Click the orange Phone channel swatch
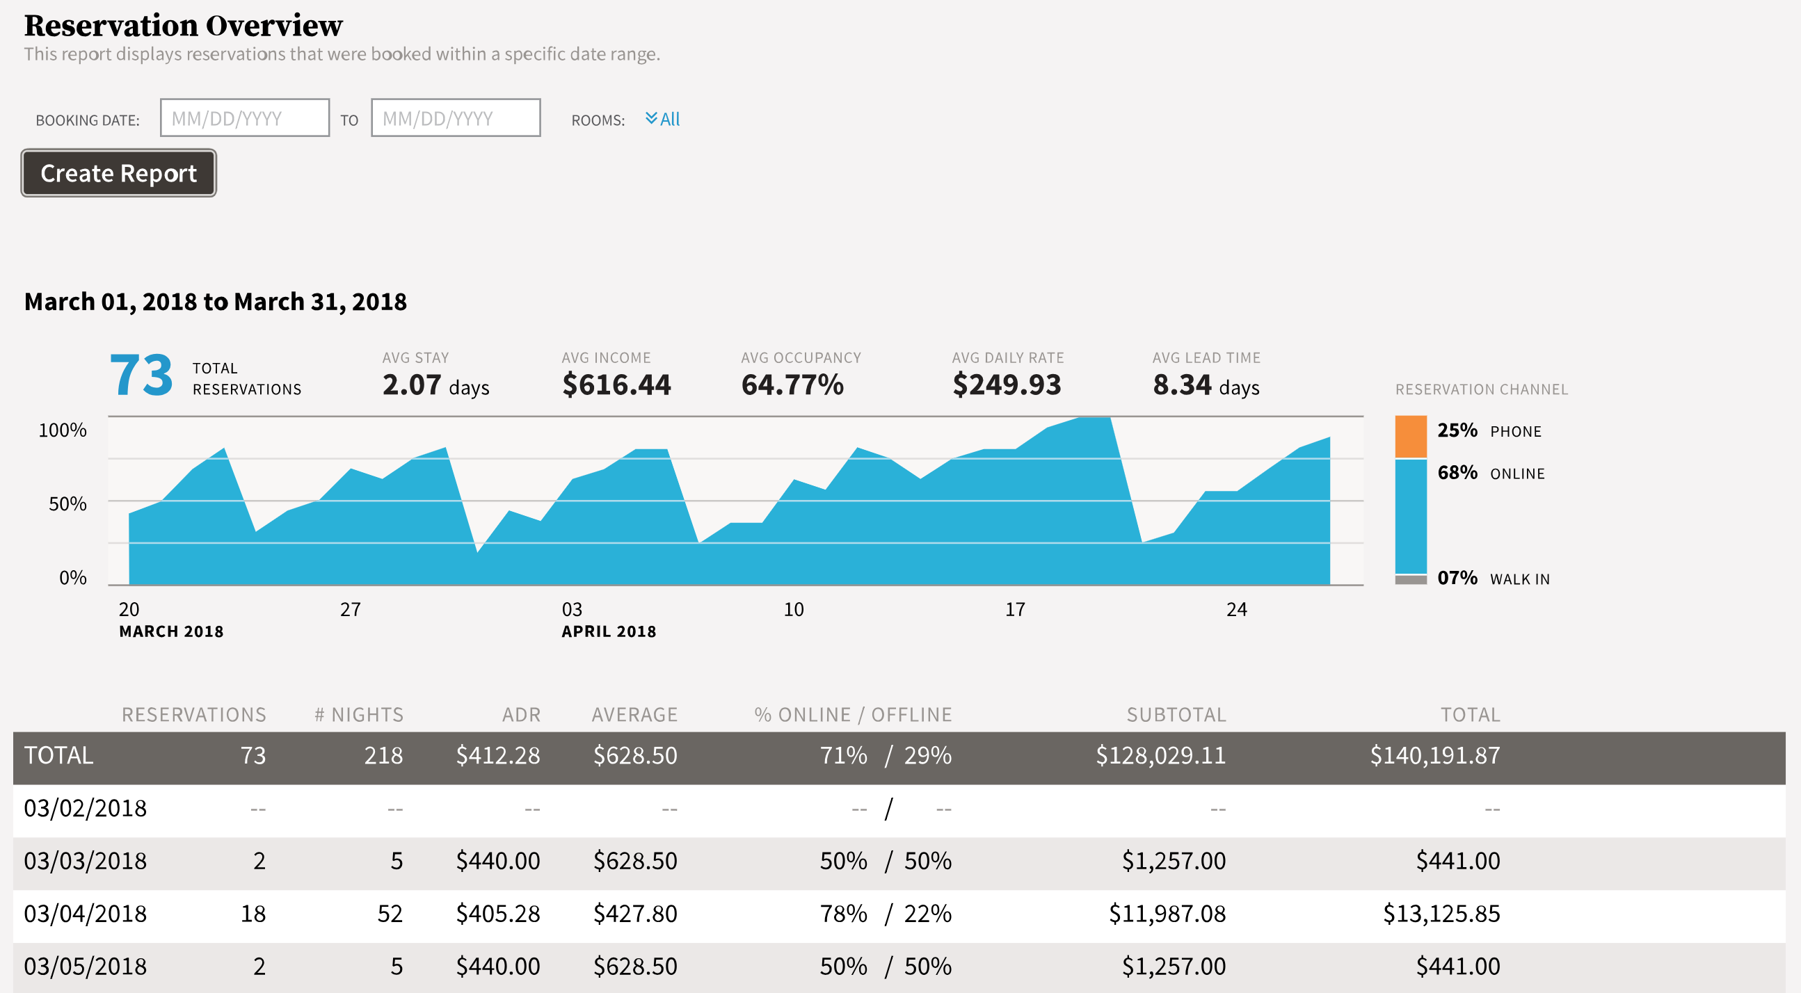This screenshot has height=993, width=1801. click(x=1410, y=436)
